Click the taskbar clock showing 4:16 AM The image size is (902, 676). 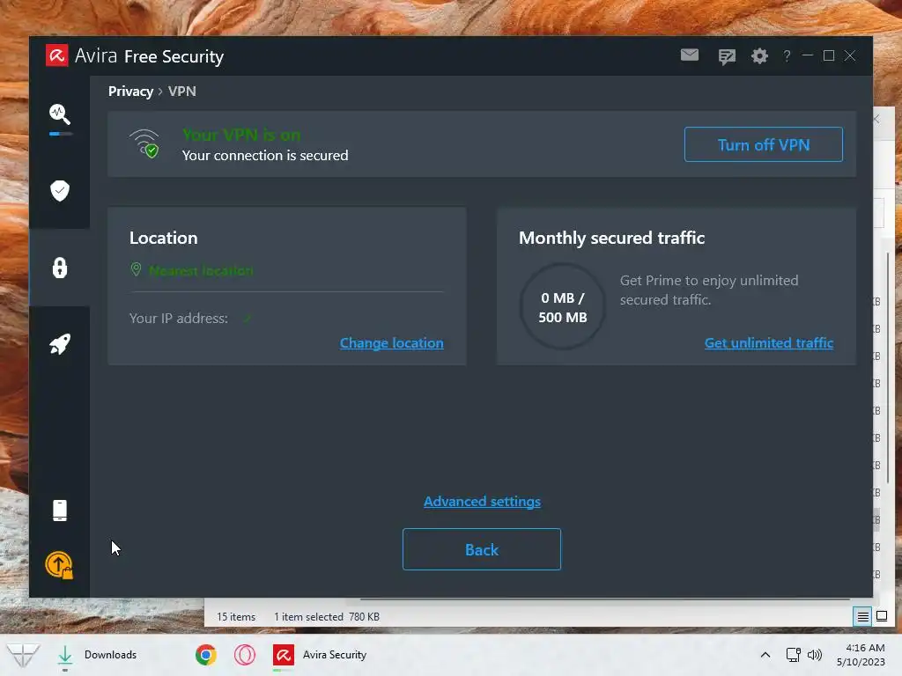click(x=861, y=655)
